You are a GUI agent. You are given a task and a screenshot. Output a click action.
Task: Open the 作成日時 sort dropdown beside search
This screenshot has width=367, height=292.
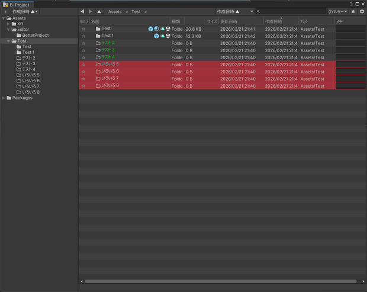pyautogui.click(x=235, y=11)
